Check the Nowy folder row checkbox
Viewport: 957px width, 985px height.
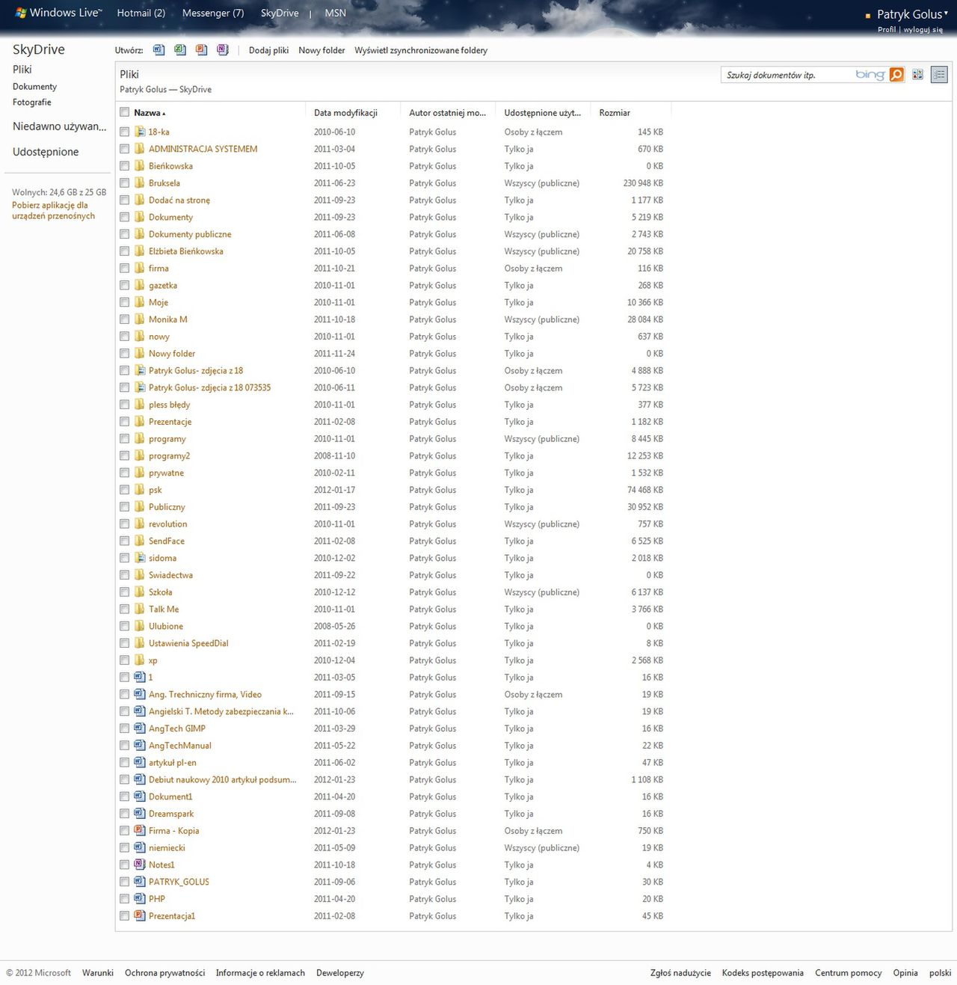click(x=125, y=353)
